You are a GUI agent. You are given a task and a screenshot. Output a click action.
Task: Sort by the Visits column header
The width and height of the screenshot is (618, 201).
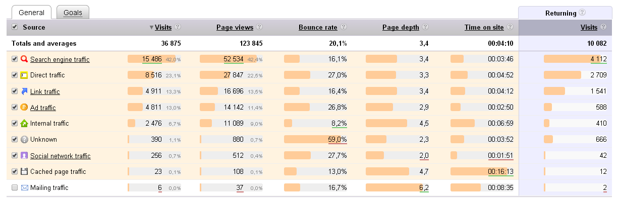pyautogui.click(x=163, y=27)
